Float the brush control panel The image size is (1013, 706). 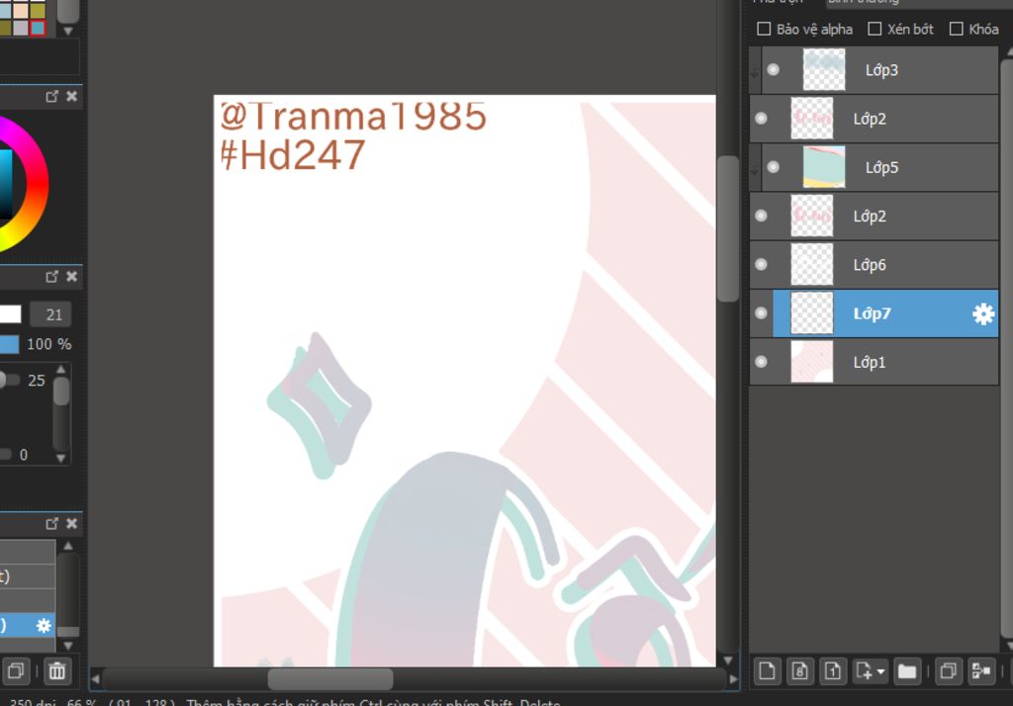51,277
